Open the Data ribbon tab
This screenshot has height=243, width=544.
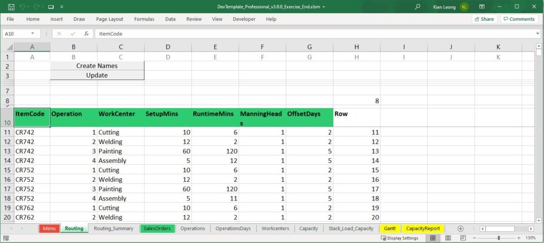171,19
